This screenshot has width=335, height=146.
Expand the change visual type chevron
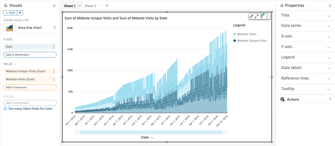tap(54, 28)
